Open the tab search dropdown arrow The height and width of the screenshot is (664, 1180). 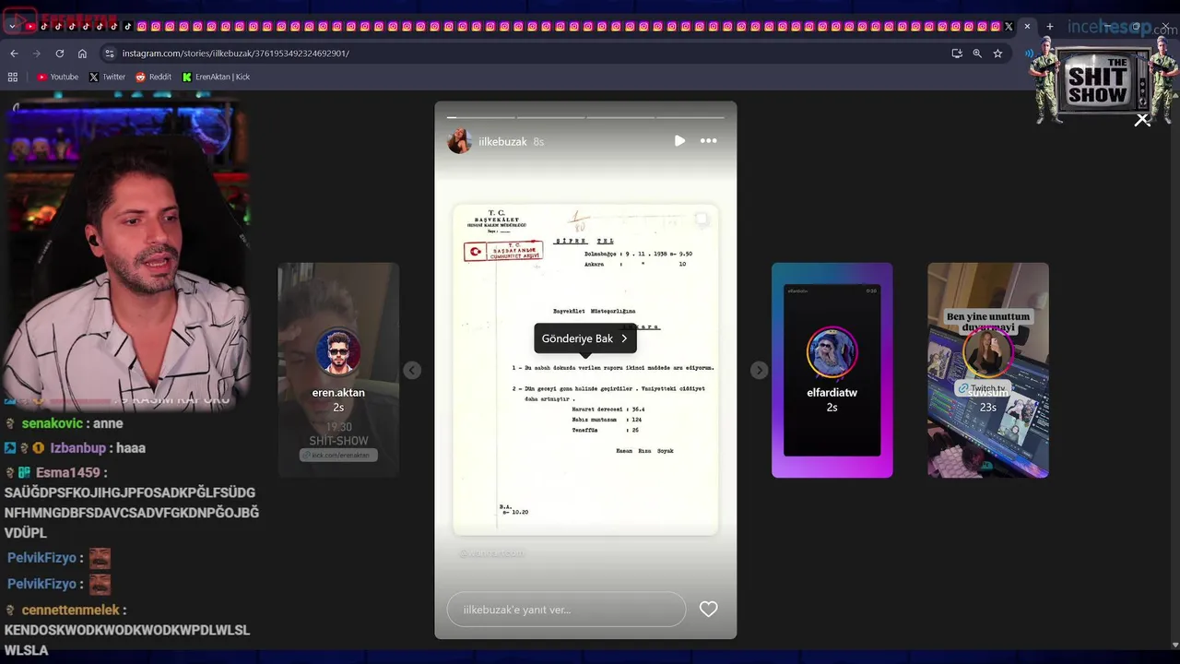pyautogui.click(x=12, y=27)
